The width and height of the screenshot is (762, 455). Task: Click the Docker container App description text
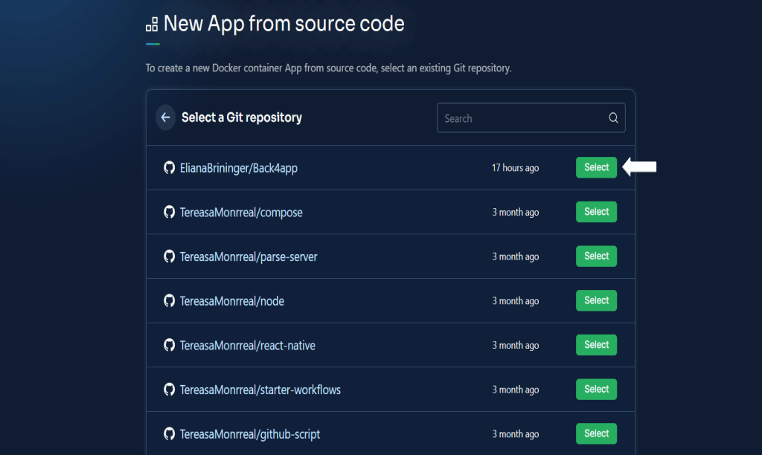[x=328, y=68]
